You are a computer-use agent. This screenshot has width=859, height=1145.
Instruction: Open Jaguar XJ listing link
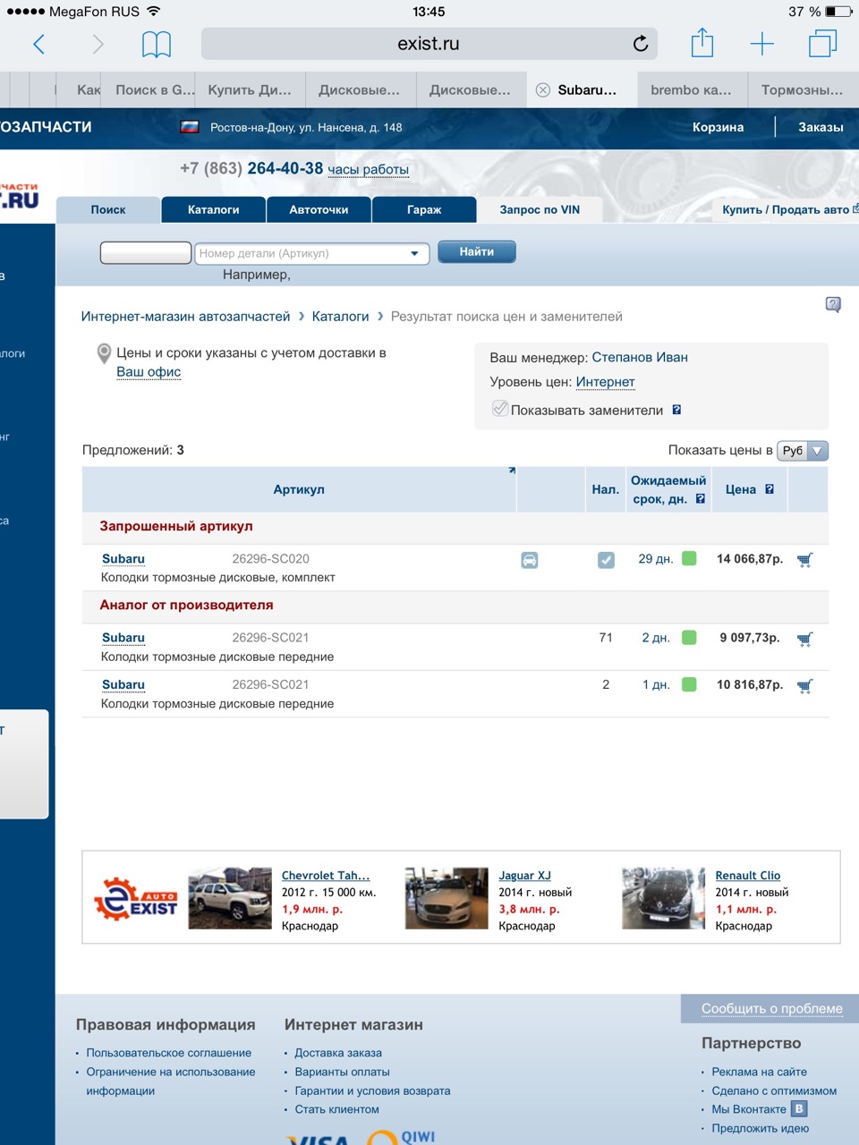pyautogui.click(x=524, y=876)
